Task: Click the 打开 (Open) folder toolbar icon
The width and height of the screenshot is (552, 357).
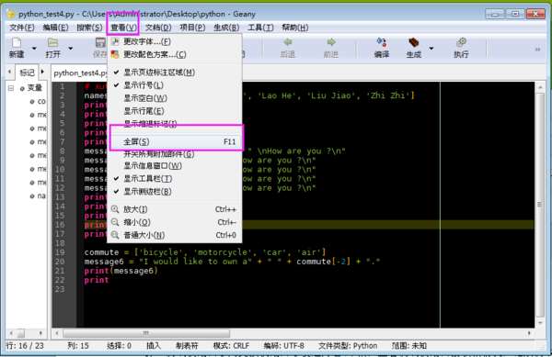Action: [x=52, y=43]
